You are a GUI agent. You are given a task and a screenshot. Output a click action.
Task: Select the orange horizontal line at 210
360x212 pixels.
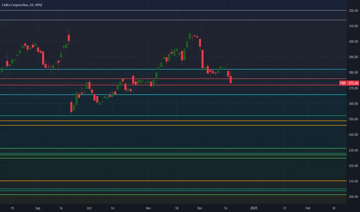tap(173, 181)
